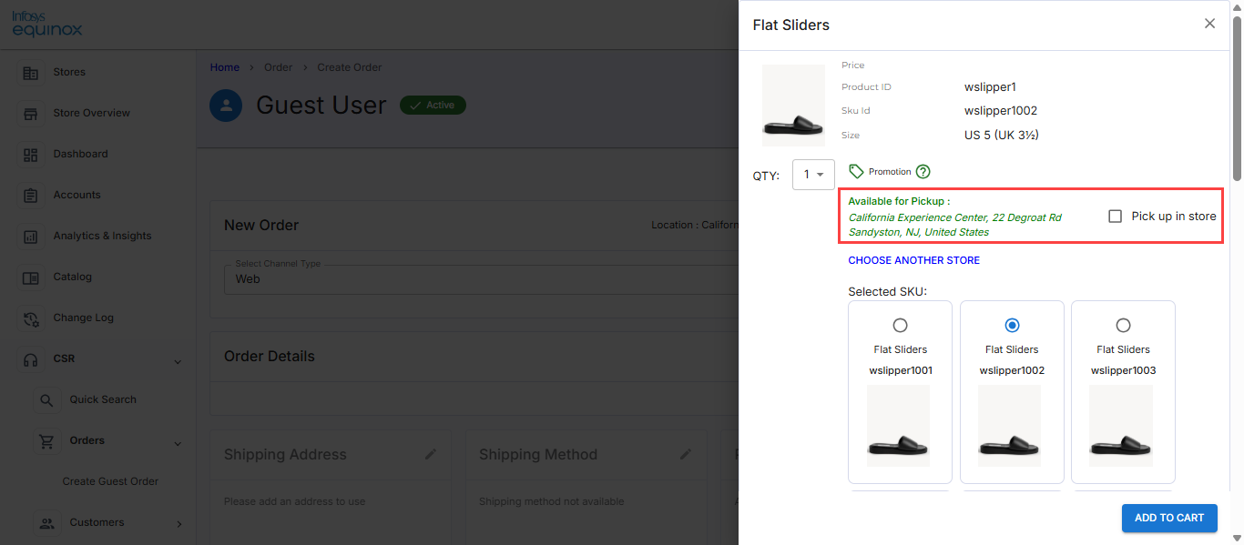Open the QTY quantity dropdown

pos(813,175)
